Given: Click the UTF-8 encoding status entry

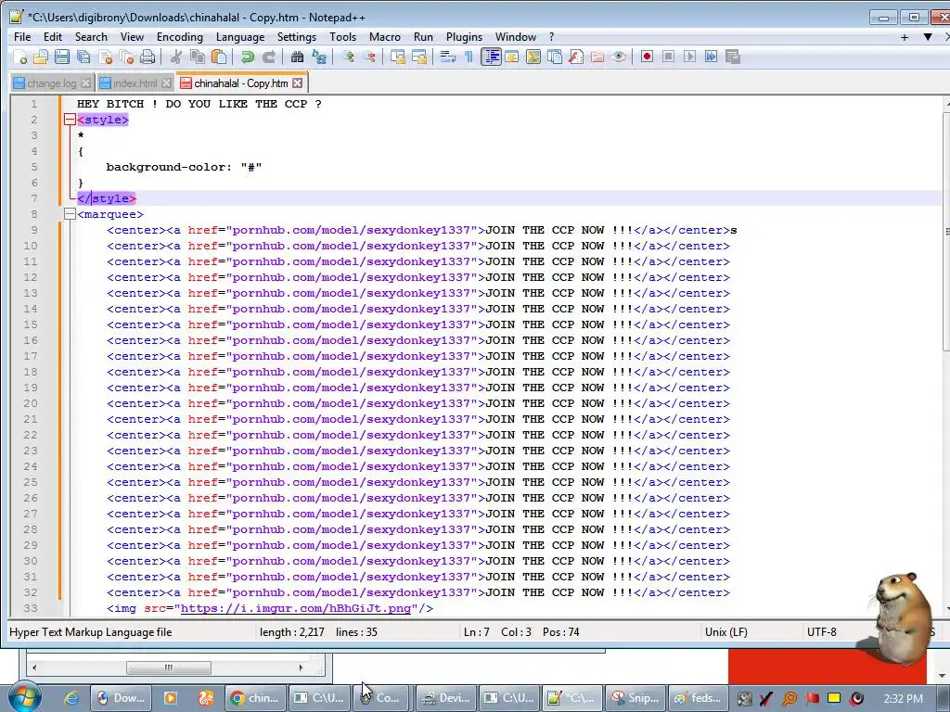Looking at the screenshot, I should 822,632.
